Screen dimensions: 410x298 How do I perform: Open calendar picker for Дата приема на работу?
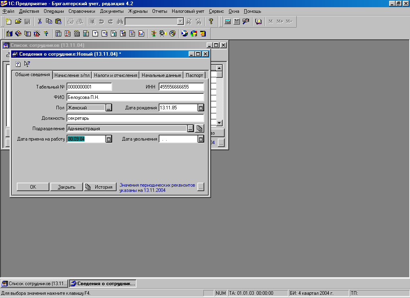point(109,139)
